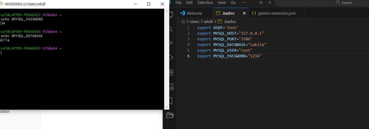Open the File menu in VS Code
This screenshot has height=129, width=369.
[179, 2]
